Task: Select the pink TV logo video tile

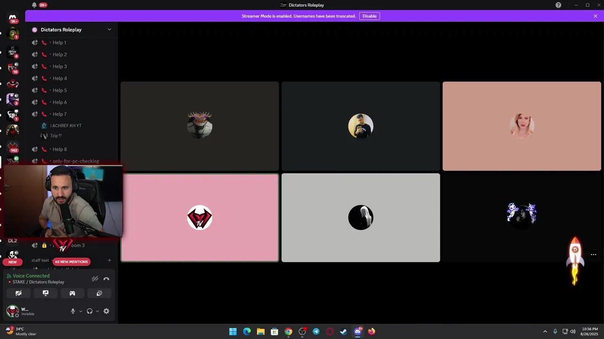Action: pos(200,218)
